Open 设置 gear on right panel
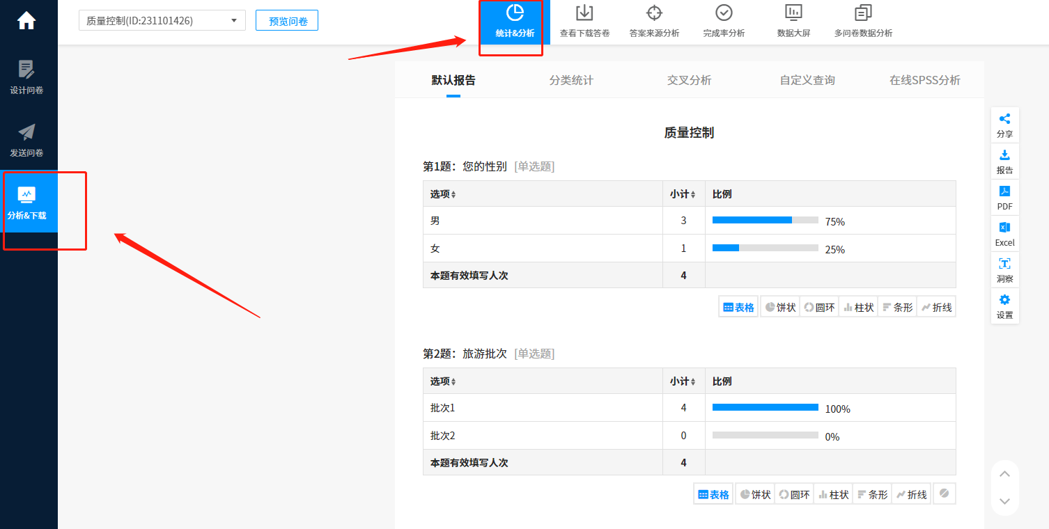Image resolution: width=1049 pixels, height=529 pixels. 1004,306
